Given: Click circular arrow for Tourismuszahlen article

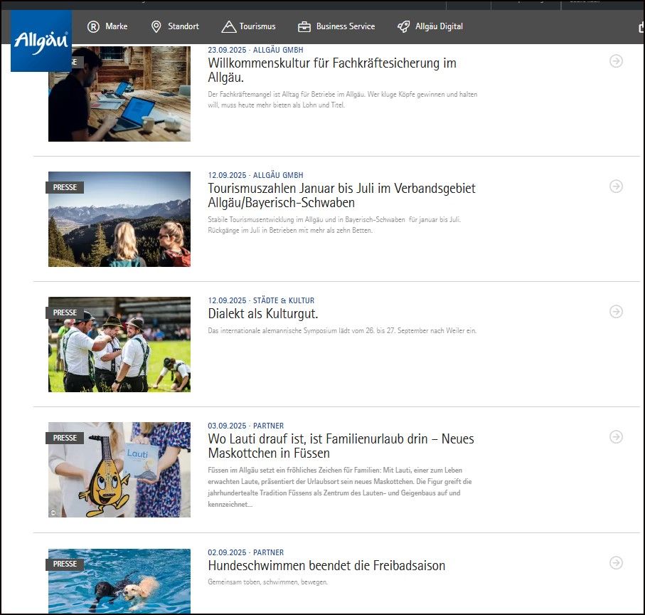Looking at the screenshot, I should pos(615,186).
